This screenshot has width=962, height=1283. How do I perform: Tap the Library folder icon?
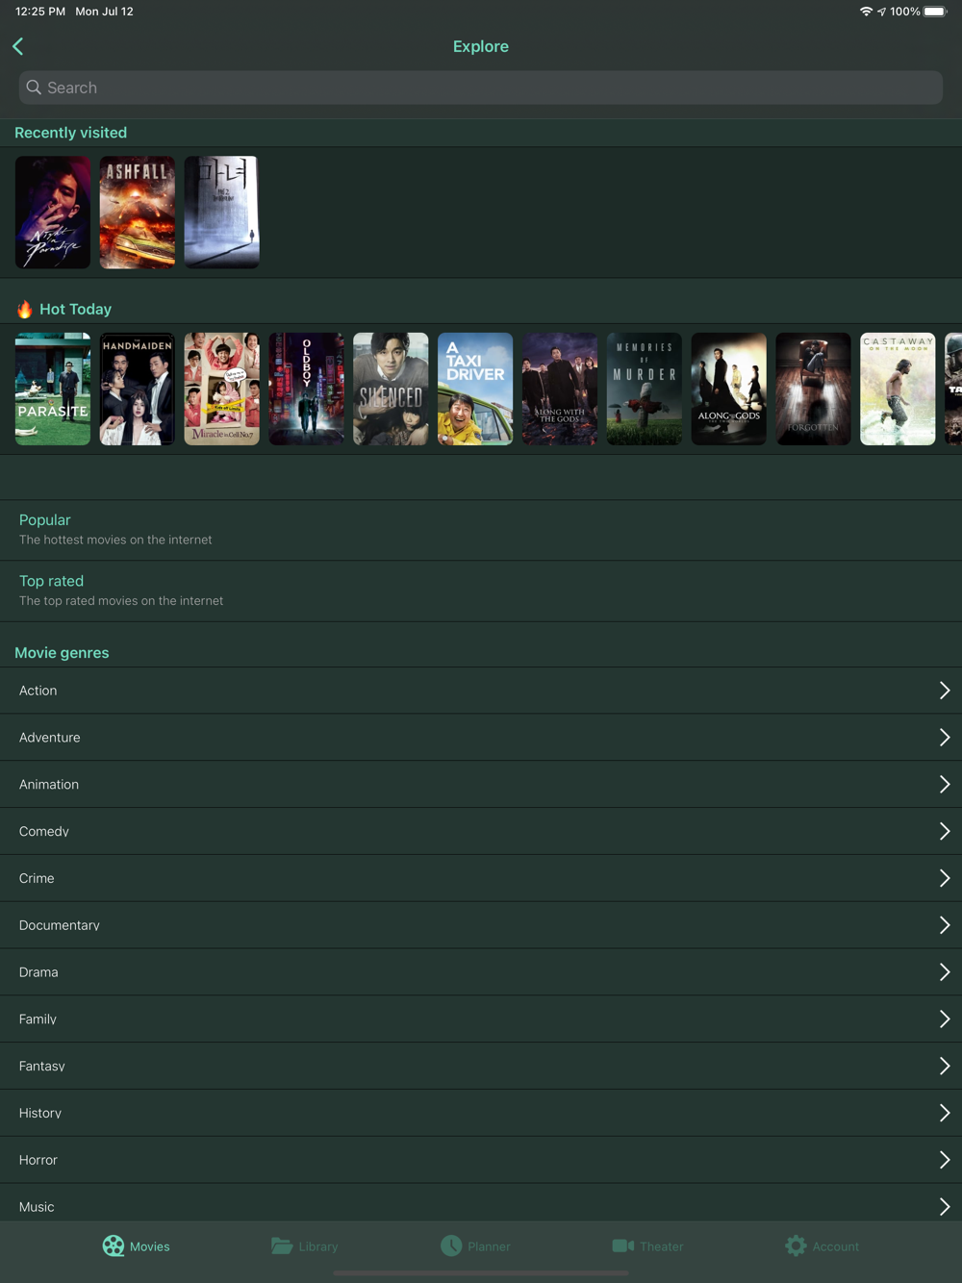[x=282, y=1245]
